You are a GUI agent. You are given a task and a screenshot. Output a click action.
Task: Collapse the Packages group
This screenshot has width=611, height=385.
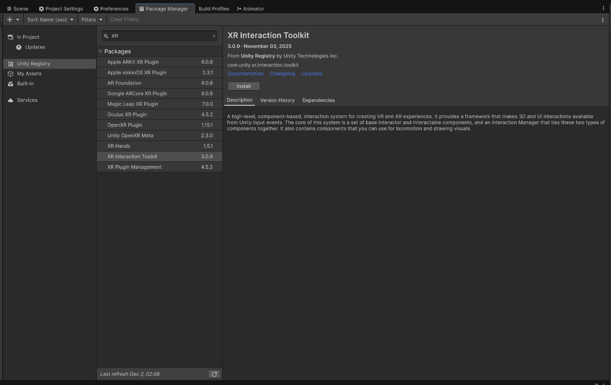tap(100, 52)
